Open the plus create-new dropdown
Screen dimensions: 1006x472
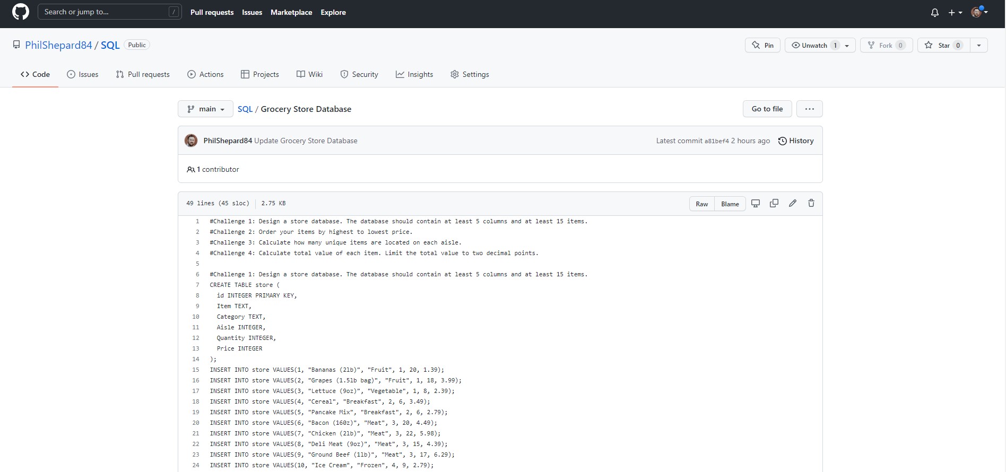click(x=955, y=13)
